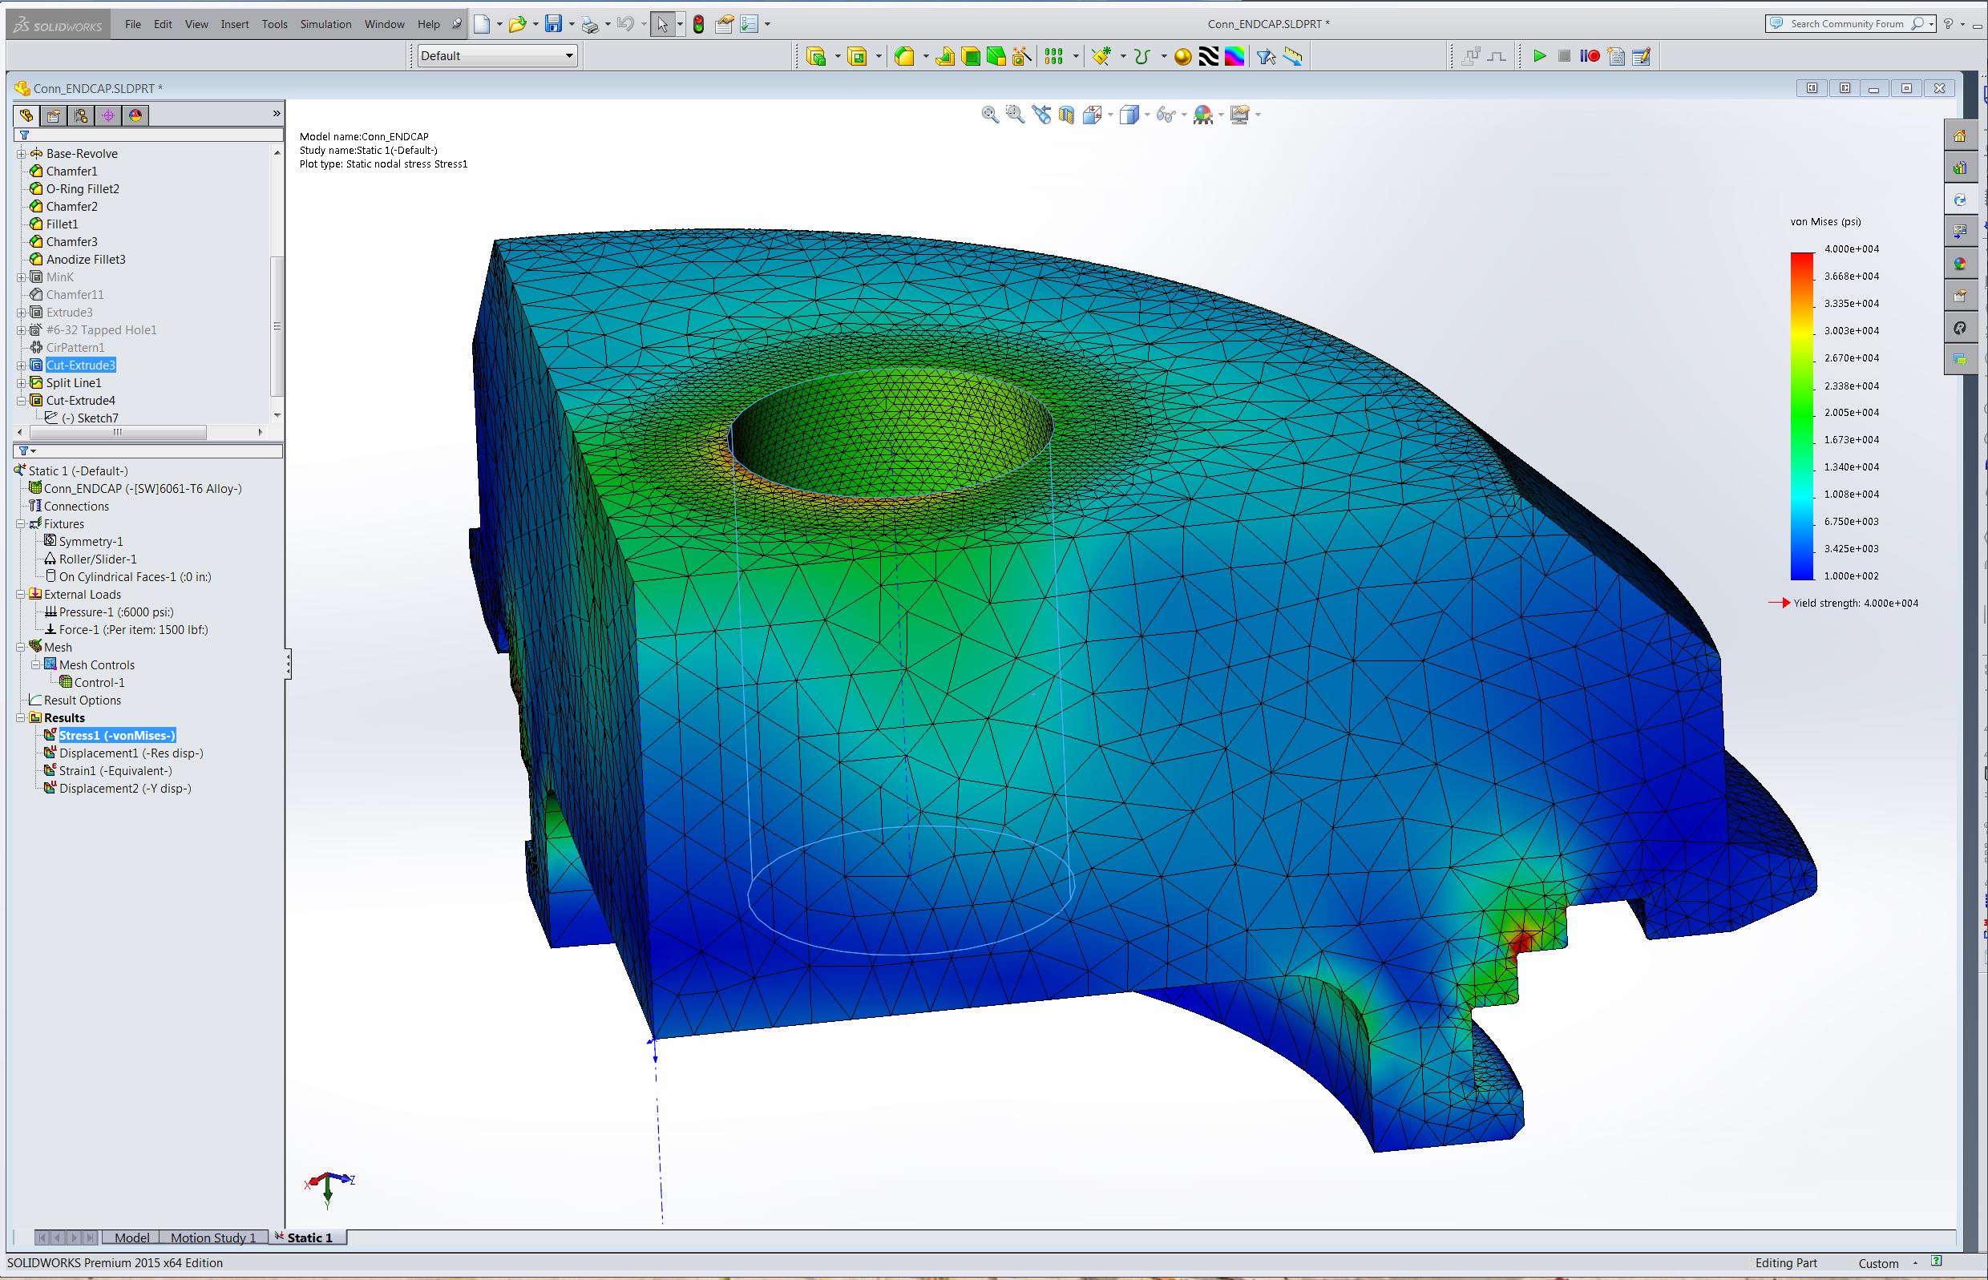The height and width of the screenshot is (1280, 1988).
Task: Click the Save icon in the toolbar
Action: [552, 24]
